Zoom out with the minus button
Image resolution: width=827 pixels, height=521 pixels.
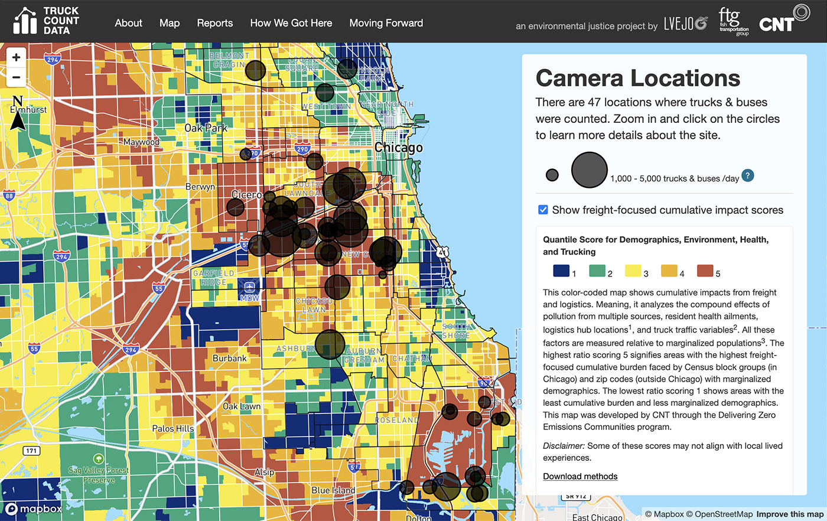click(16, 77)
